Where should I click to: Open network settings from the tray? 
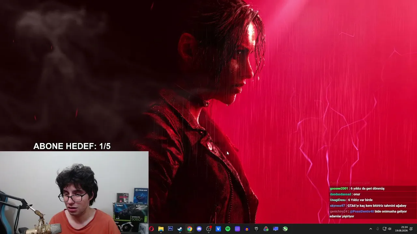coord(384,229)
